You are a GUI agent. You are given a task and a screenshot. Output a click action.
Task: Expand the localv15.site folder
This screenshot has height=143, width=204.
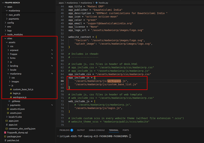[6, 117]
